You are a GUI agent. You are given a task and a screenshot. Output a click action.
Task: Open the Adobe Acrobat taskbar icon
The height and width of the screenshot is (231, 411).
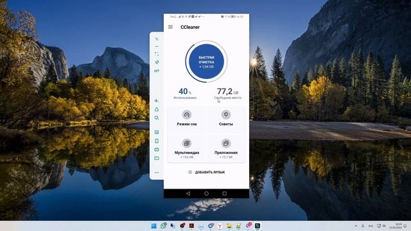[191, 226]
